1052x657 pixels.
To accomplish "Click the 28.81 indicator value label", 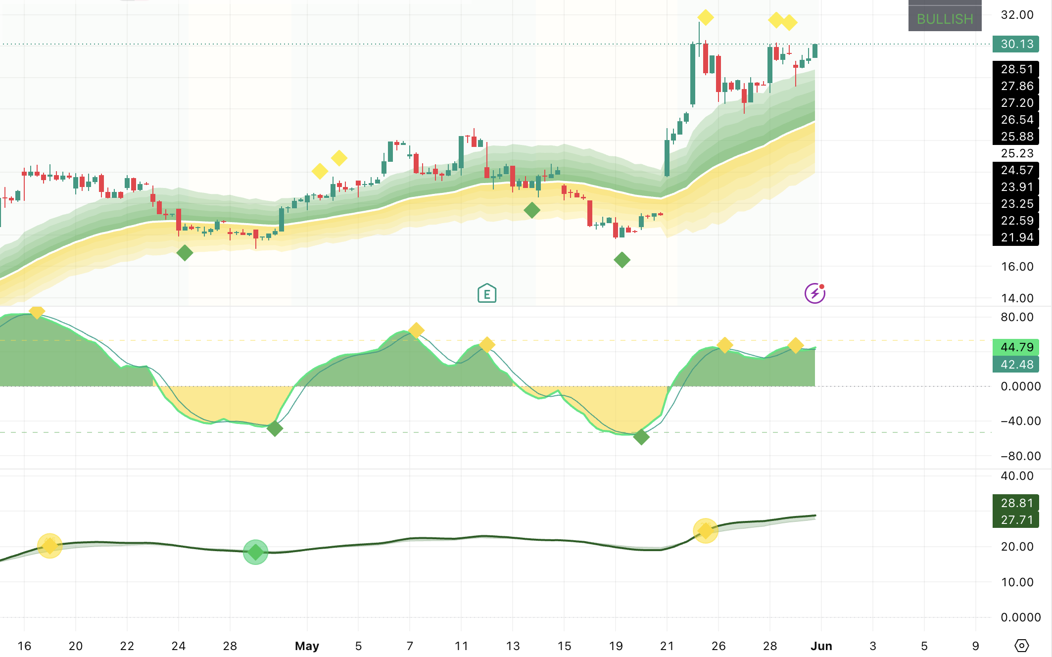I will [1016, 503].
